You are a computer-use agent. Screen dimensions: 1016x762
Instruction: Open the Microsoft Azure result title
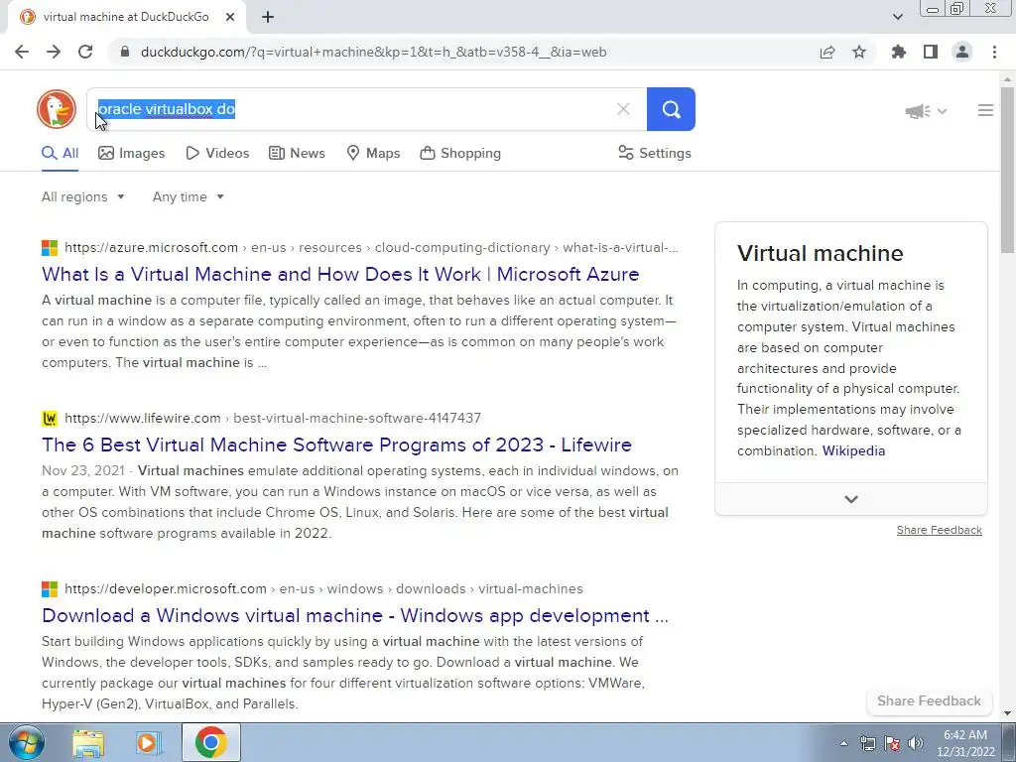coord(340,274)
